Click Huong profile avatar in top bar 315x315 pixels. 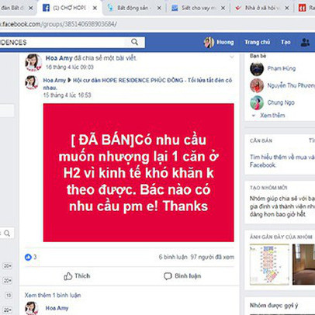click(209, 42)
